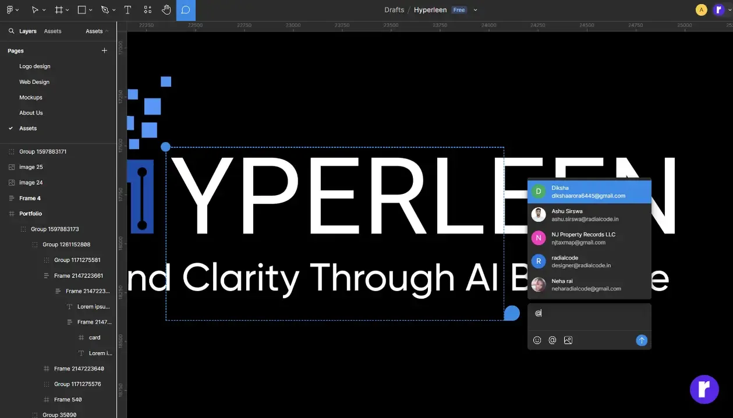Go to Drafts in the breadcrumb
Viewport: 733px width, 418px height.
coord(394,10)
